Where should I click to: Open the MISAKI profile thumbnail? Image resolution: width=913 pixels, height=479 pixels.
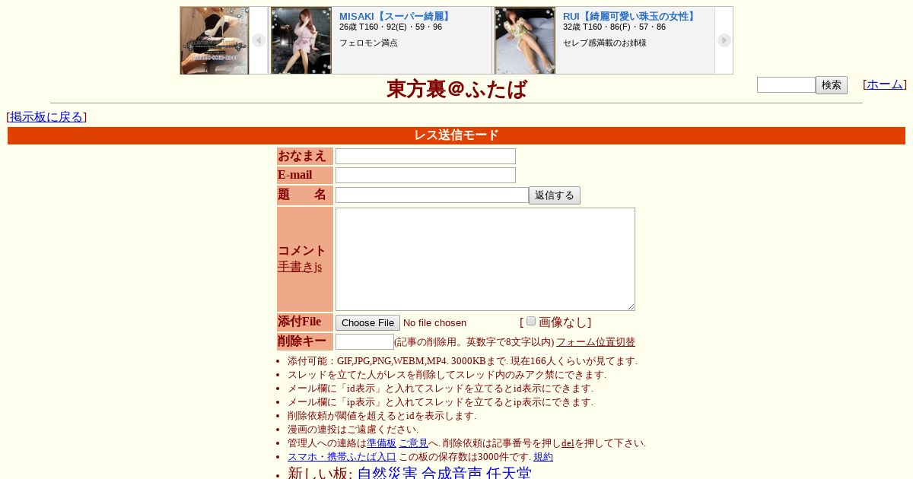[301, 40]
